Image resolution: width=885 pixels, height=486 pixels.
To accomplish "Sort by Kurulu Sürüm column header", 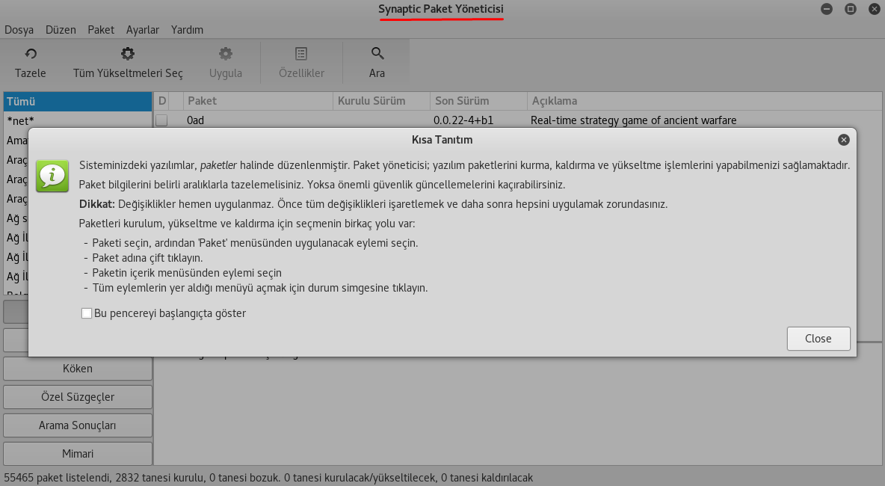I will pos(381,101).
